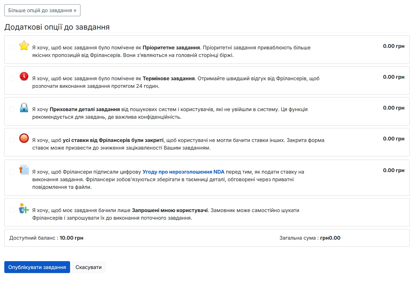Click the NDA document icon

click(x=24, y=170)
